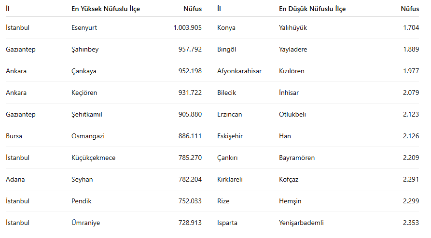
Task: Select the population value 1.704
Action: point(411,27)
